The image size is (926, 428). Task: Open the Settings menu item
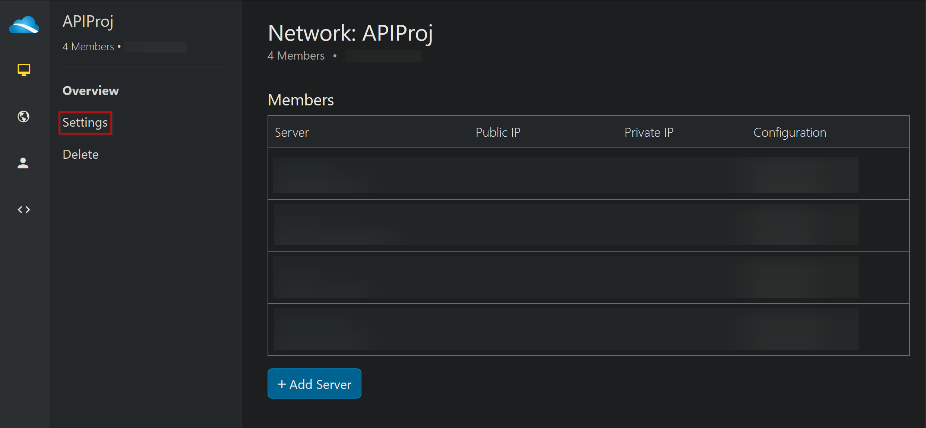click(85, 123)
